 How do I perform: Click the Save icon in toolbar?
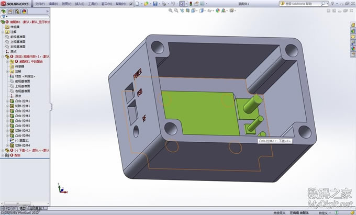tap(155, 4)
